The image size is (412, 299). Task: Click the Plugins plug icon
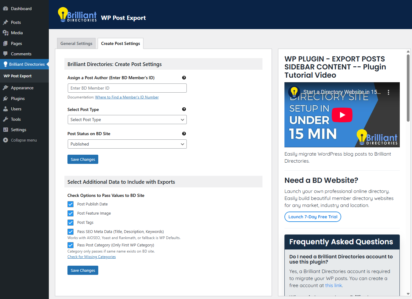coord(5,98)
